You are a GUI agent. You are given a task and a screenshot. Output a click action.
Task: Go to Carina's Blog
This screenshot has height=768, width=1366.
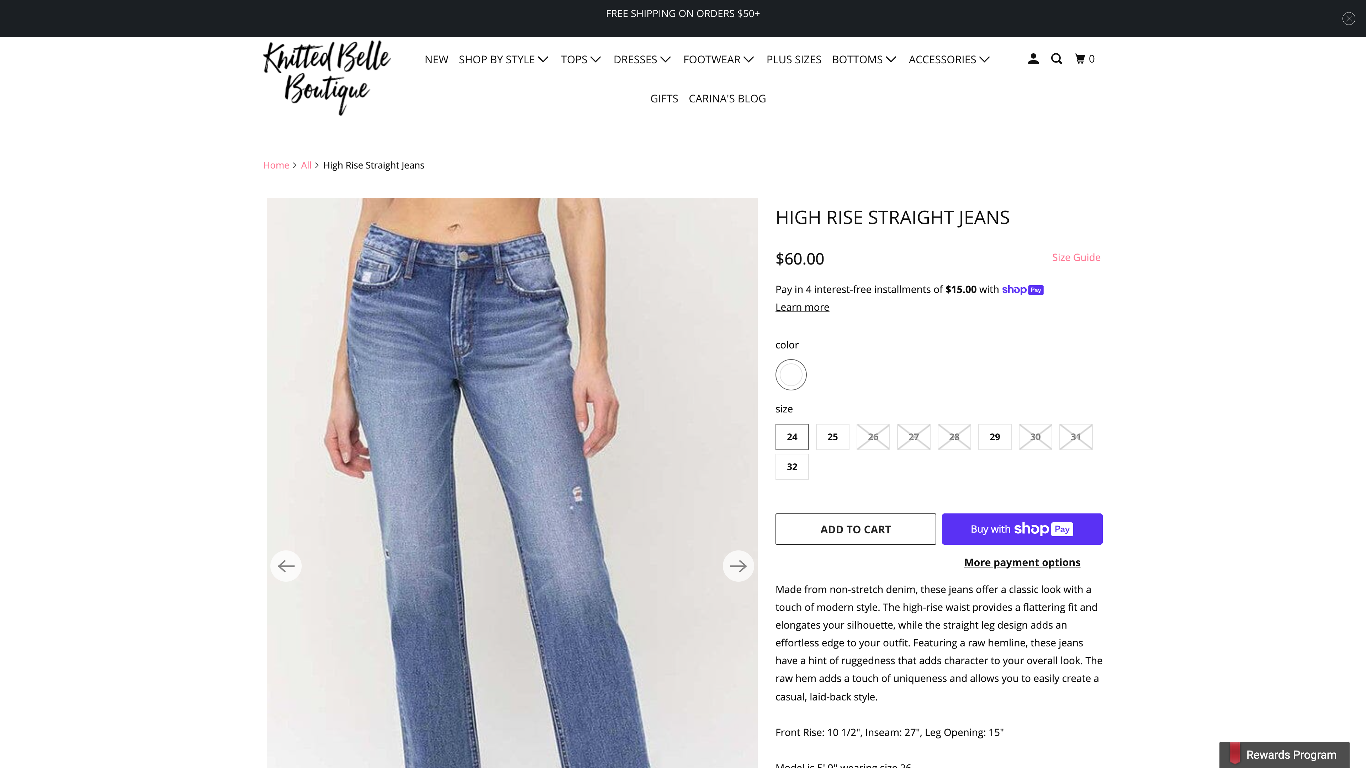pyautogui.click(x=727, y=98)
